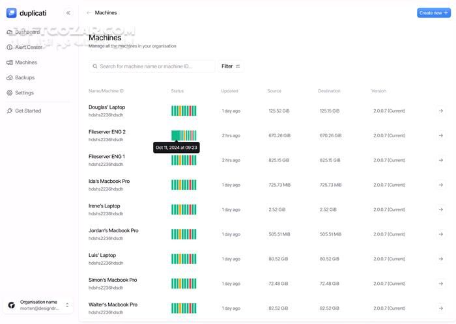Open Settings in sidebar
Screen dimensions: 456x324
24,93
